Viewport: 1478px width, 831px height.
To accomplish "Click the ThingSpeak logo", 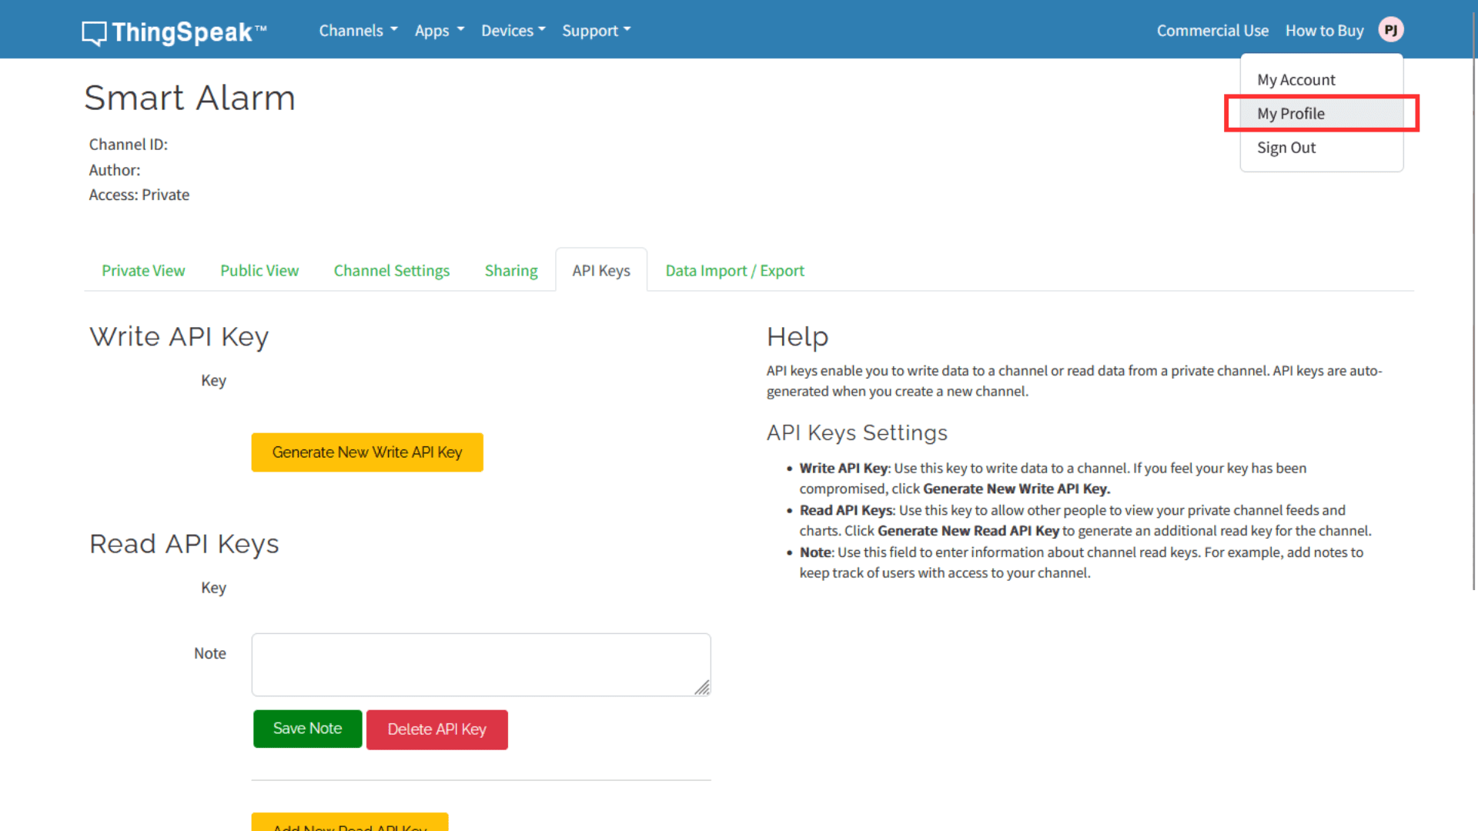I will [x=174, y=32].
